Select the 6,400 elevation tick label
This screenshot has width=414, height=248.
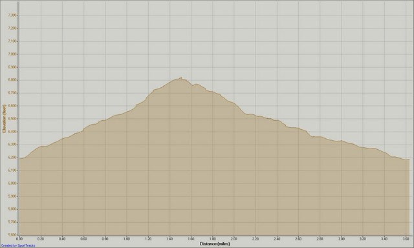coord(12,132)
